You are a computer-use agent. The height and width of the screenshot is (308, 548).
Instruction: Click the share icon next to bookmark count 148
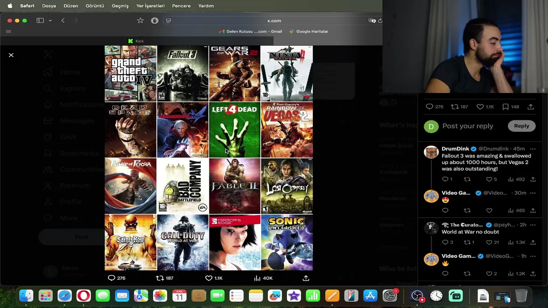[530, 107]
